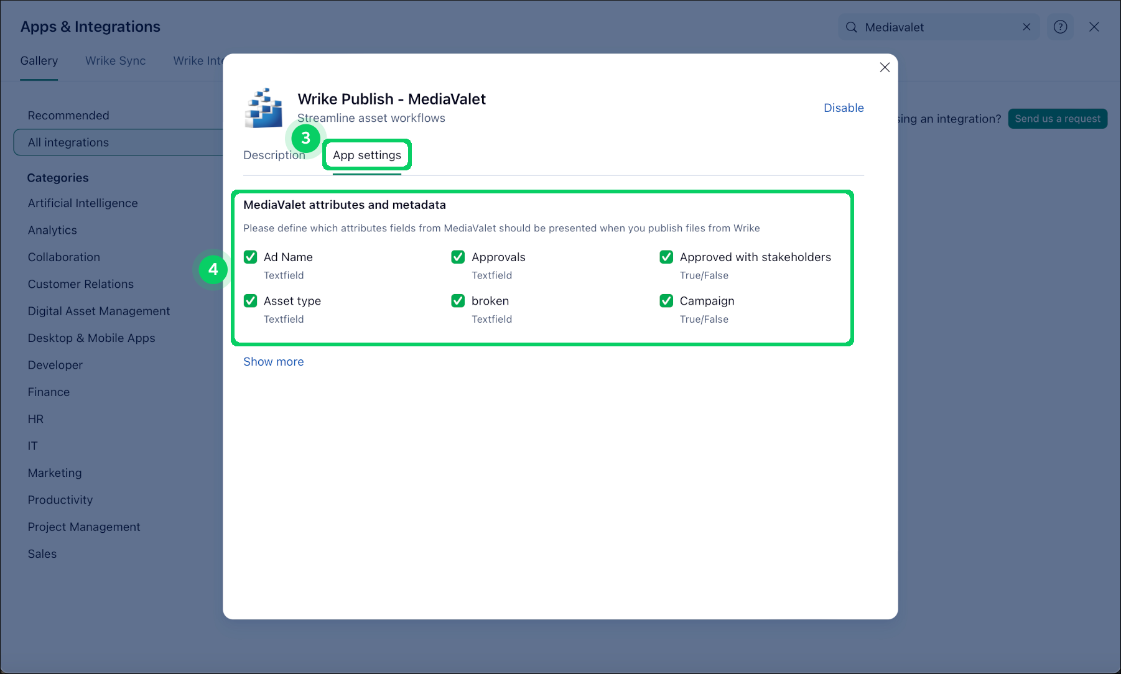Open the IT category

pyautogui.click(x=32, y=446)
